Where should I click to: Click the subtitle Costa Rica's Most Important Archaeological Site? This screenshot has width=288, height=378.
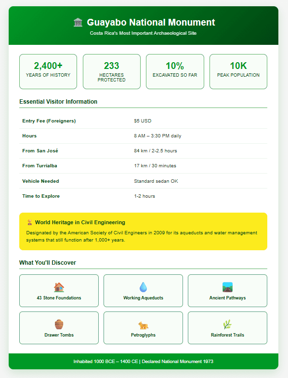144,33
